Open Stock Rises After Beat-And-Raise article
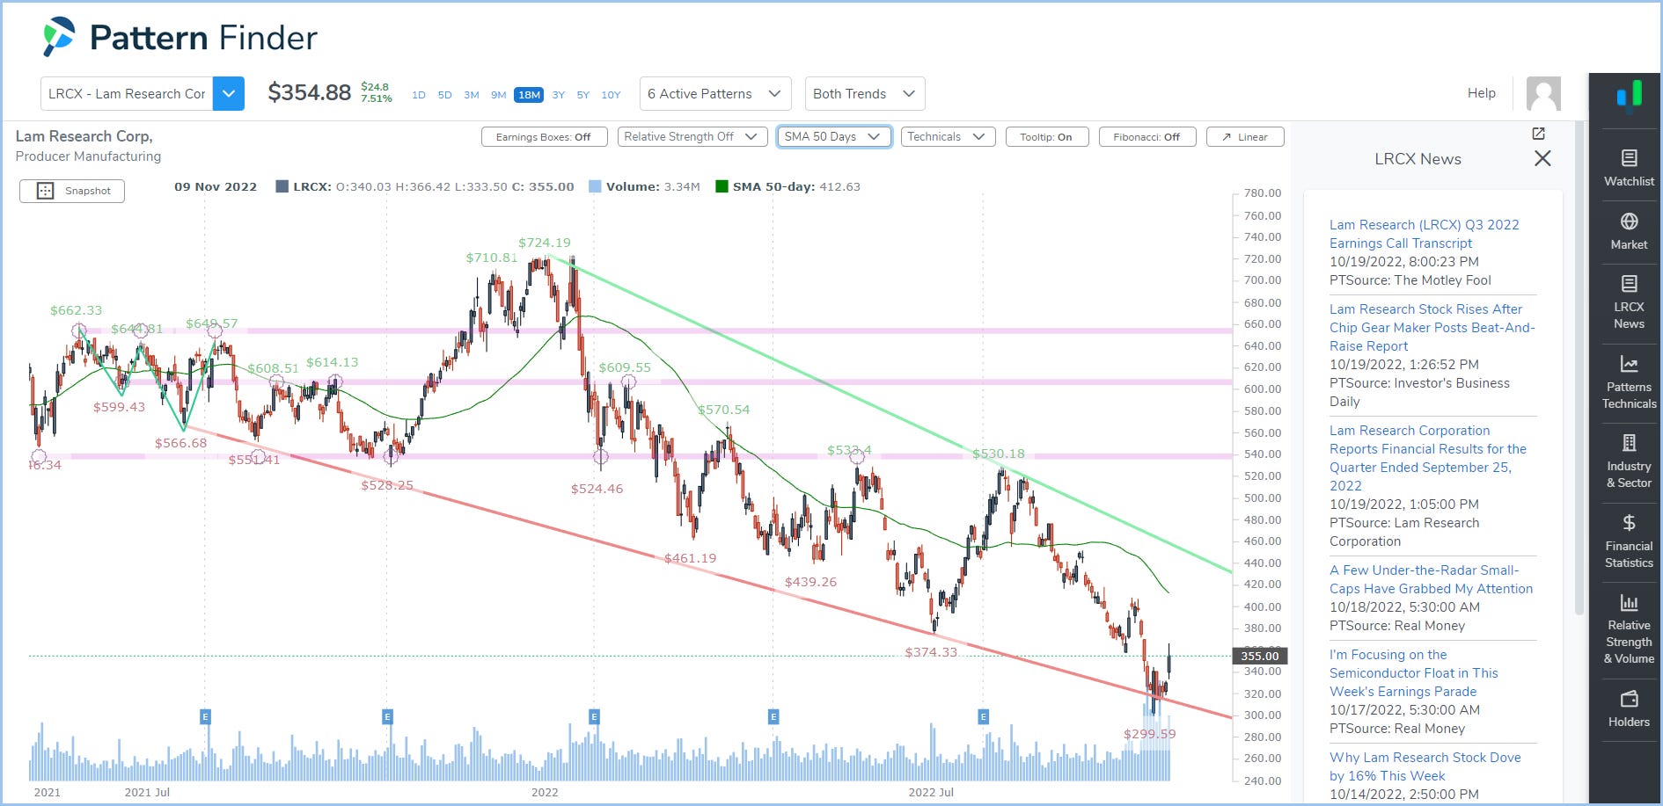 coord(1432,328)
